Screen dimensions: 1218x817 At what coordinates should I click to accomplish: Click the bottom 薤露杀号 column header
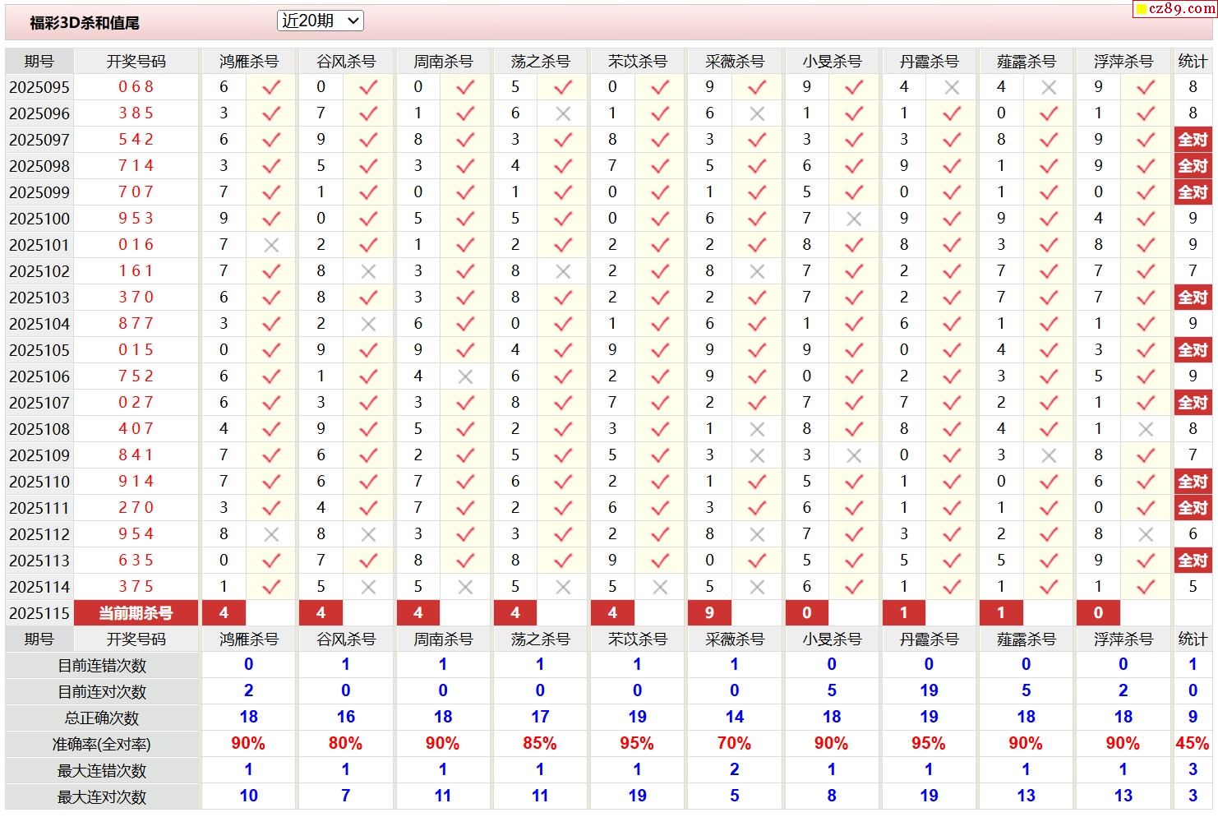click(1026, 639)
